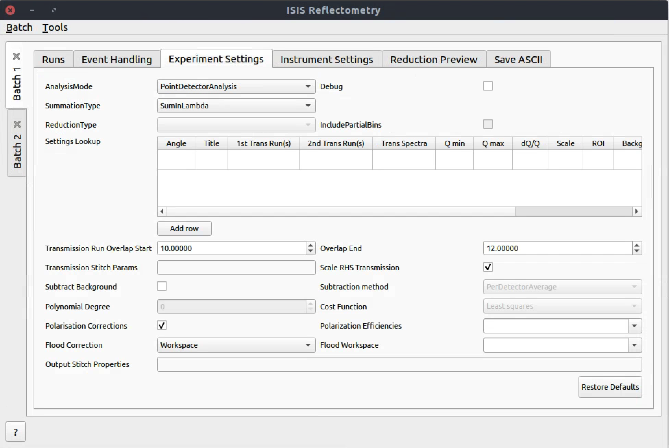This screenshot has width=669, height=448.
Task: Click the Output Stitch Properties field
Action: [399, 364]
